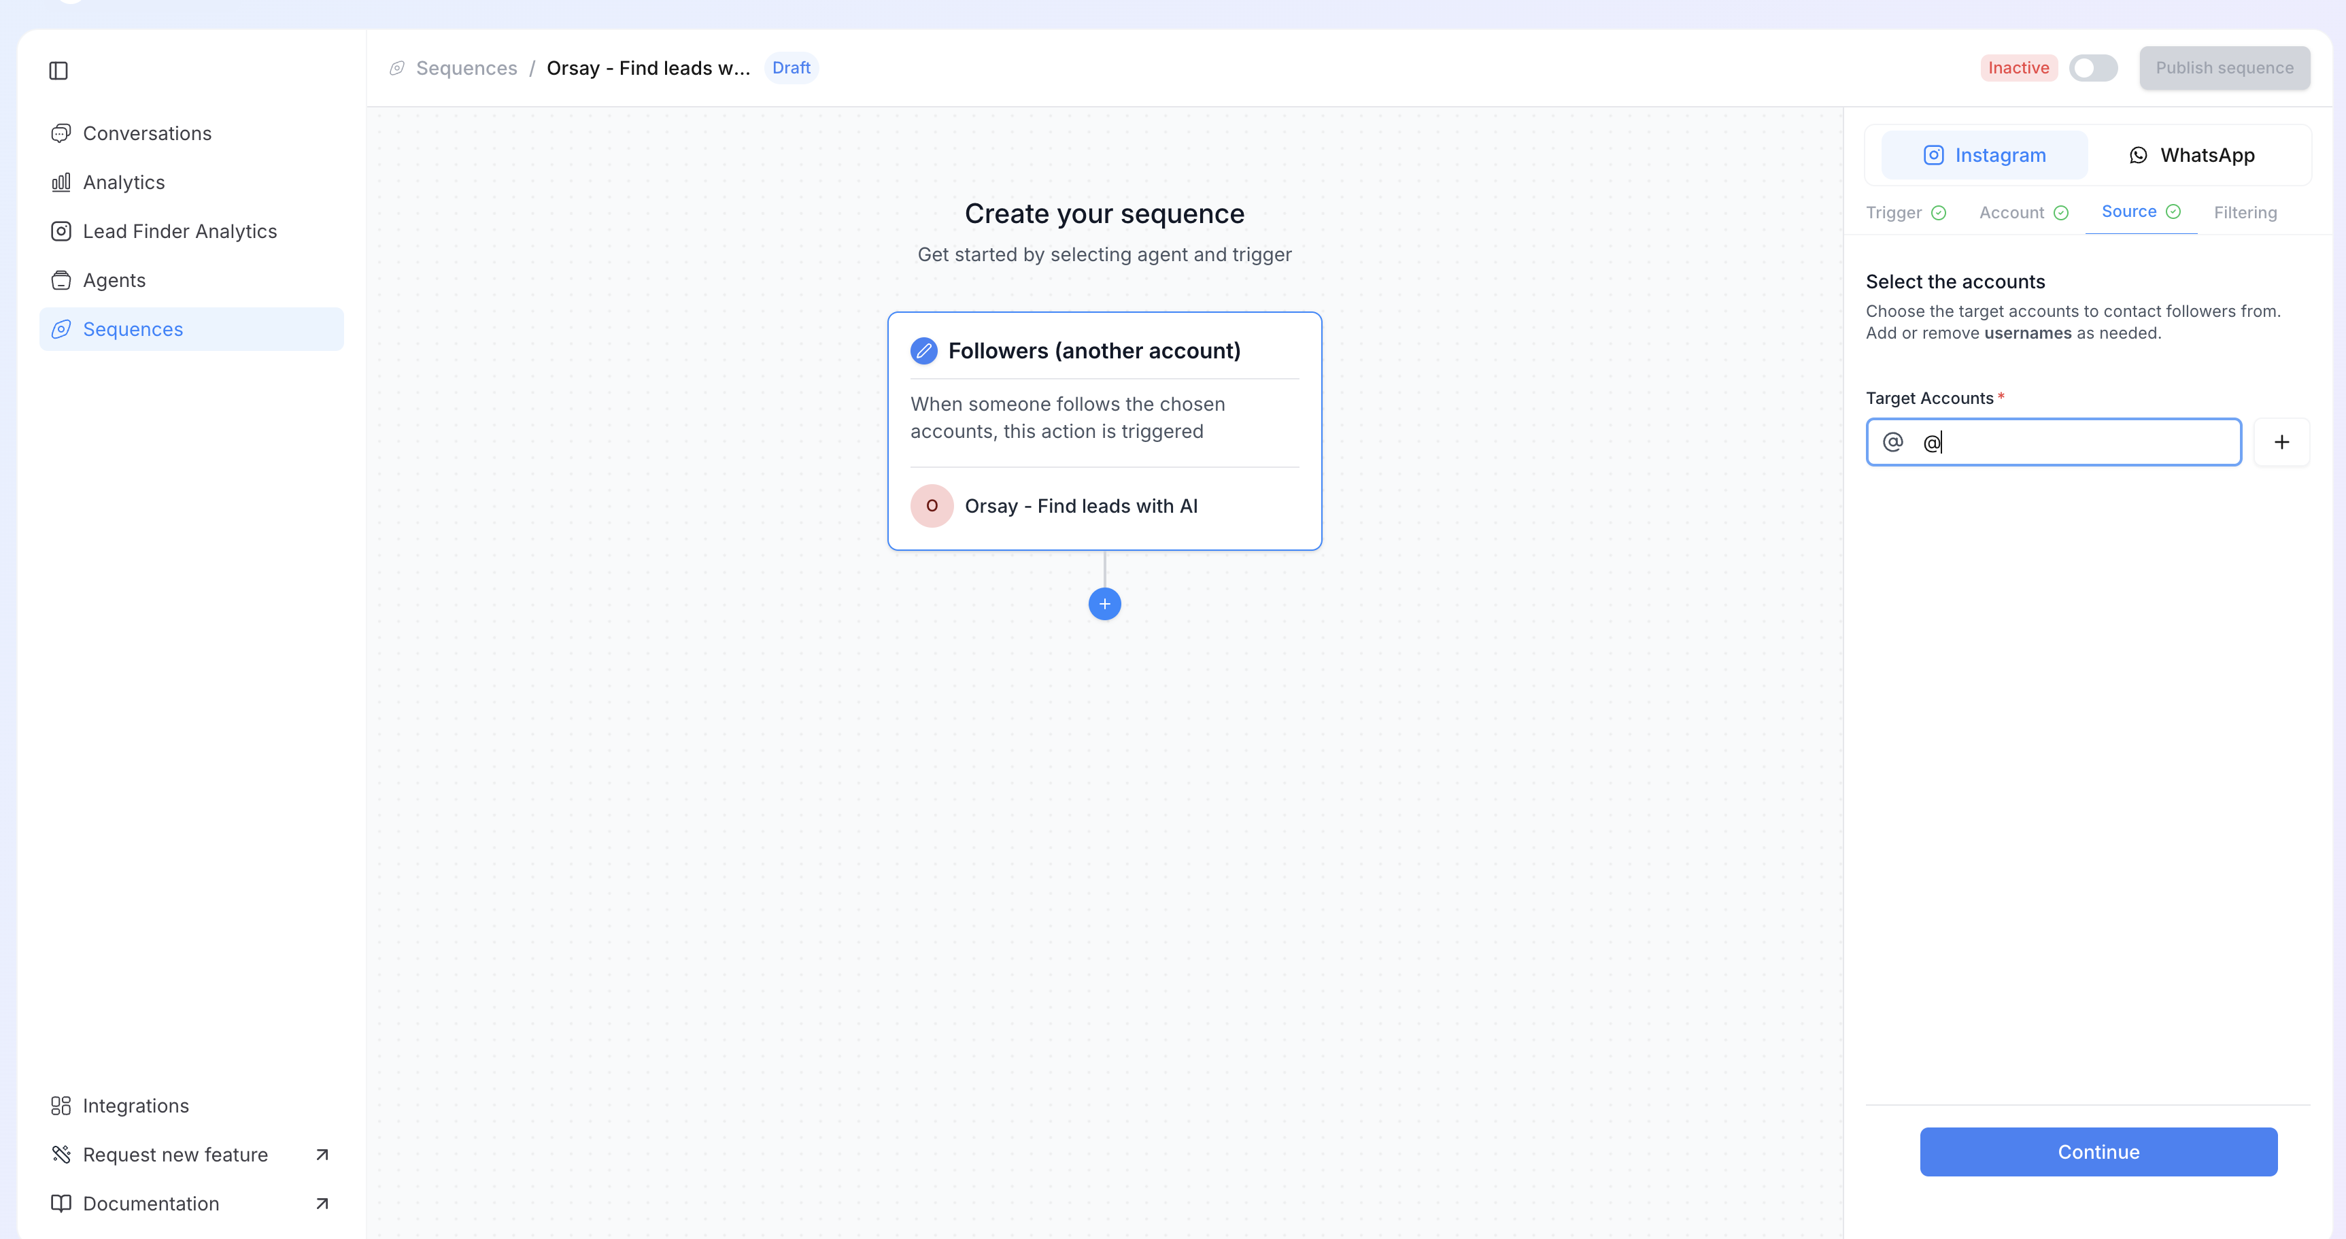Image resolution: width=2346 pixels, height=1239 pixels.
Task: Add a step with the blue plus circle
Action: [1104, 604]
